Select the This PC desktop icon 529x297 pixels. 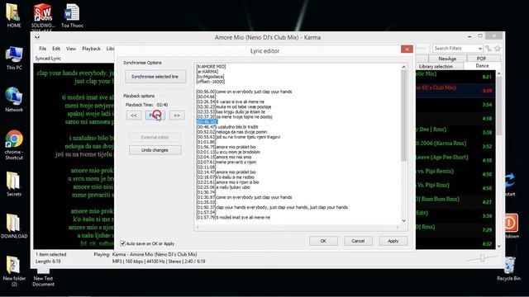[x=14, y=58]
